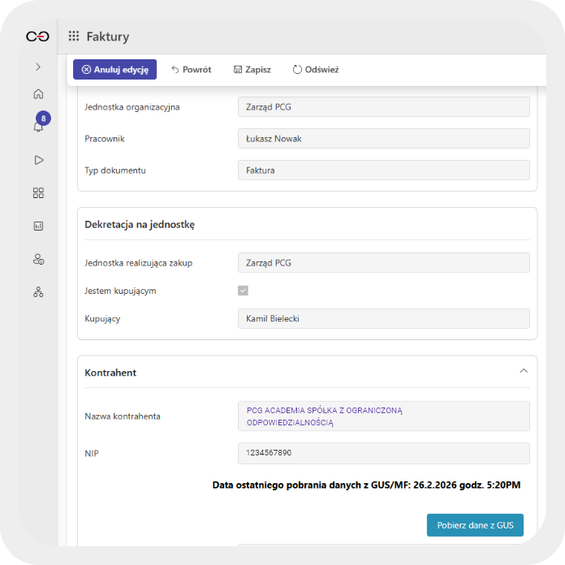Go to Home via the sidebar house icon
This screenshot has height=565, width=565.
[38, 93]
